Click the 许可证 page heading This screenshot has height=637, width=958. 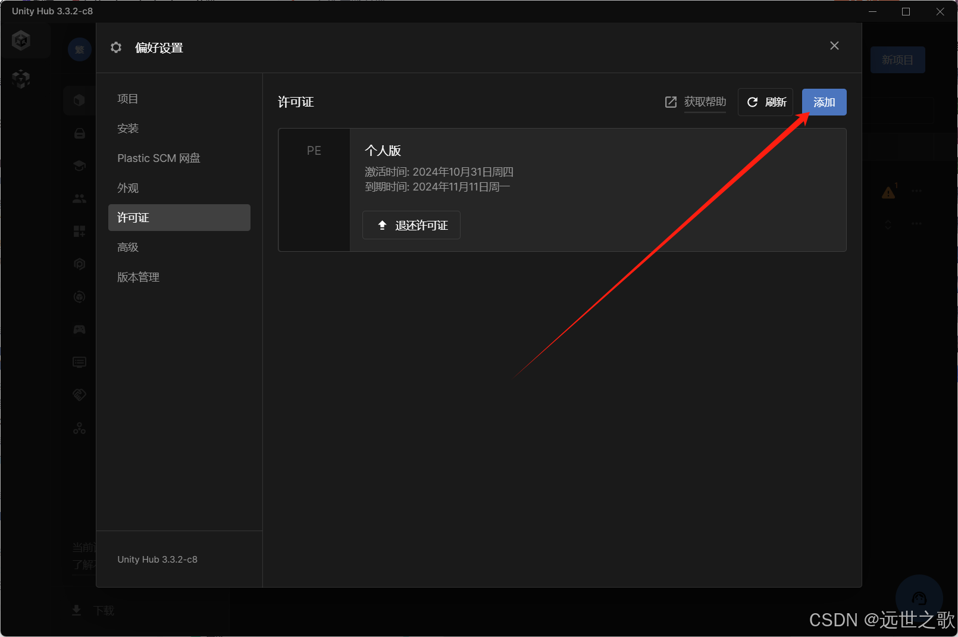(296, 102)
